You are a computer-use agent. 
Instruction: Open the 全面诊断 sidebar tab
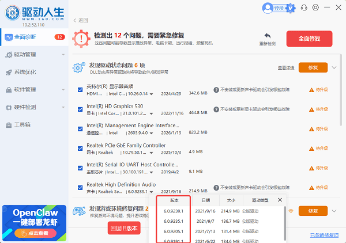click(34, 37)
